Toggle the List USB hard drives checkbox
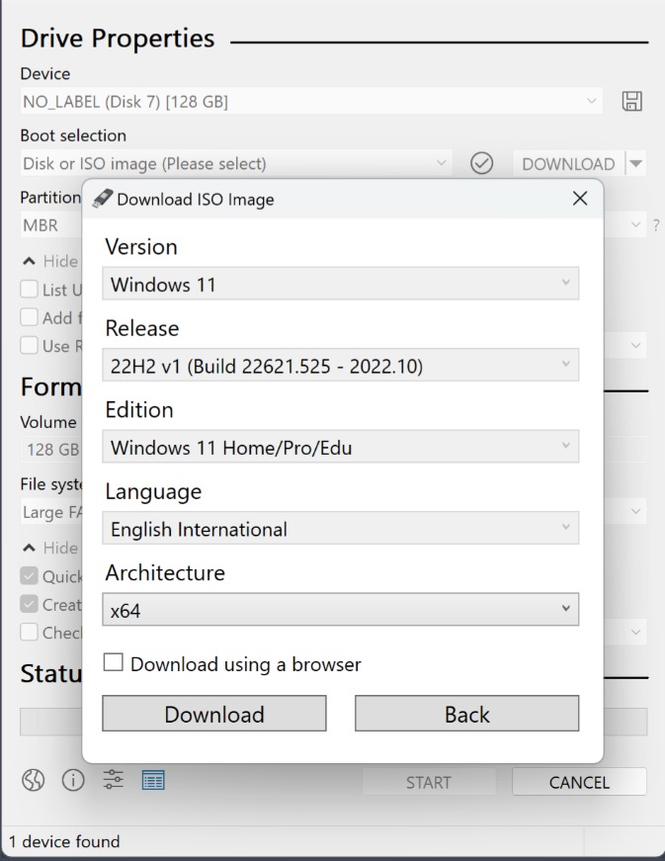Image resolution: width=665 pixels, height=861 pixels. (x=29, y=289)
